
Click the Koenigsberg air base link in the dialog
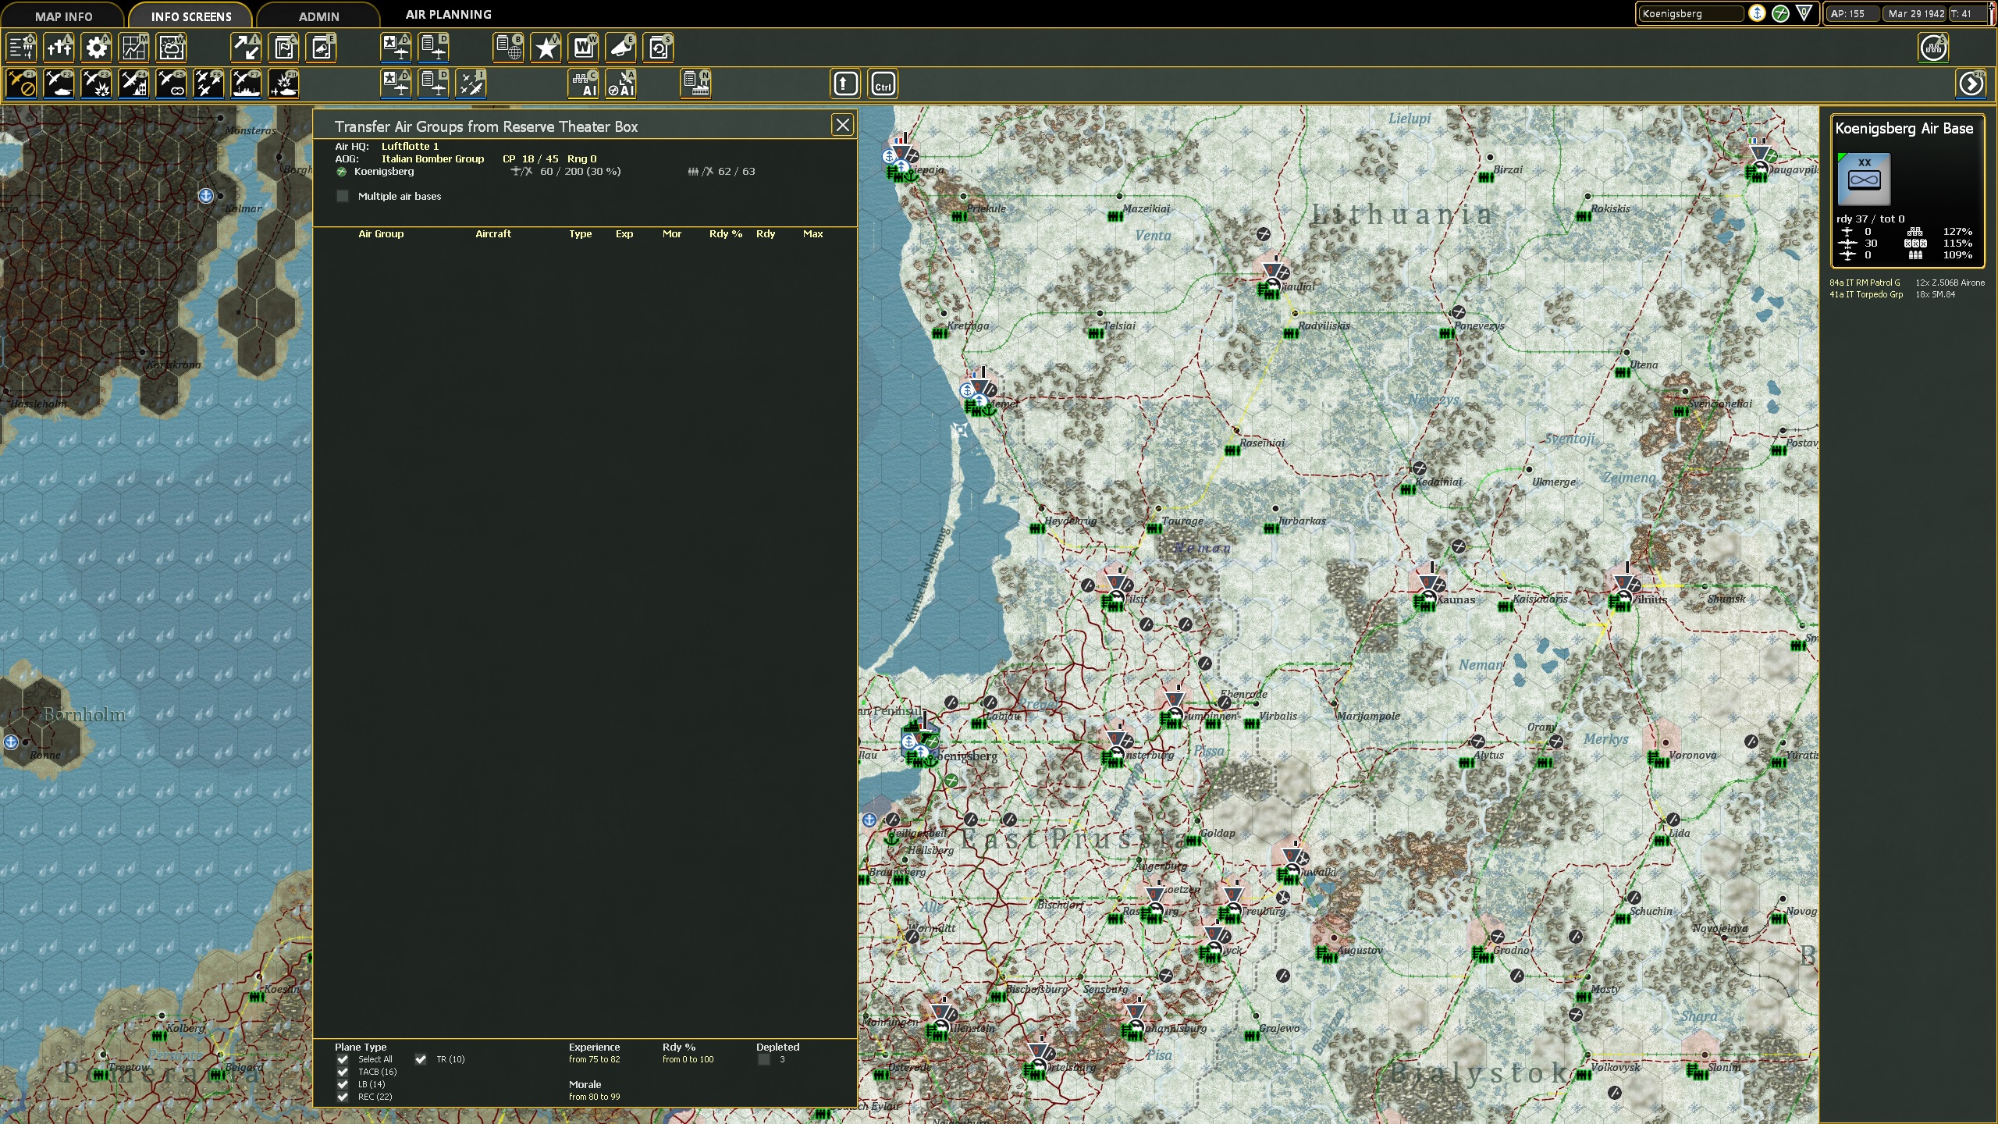tap(384, 171)
